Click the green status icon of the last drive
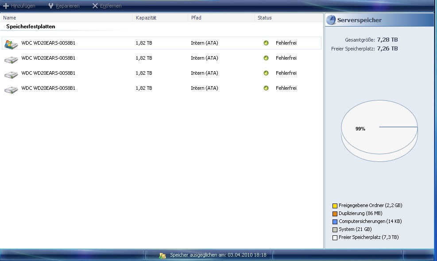Image resolution: width=437 pixels, height=261 pixels. click(266, 88)
